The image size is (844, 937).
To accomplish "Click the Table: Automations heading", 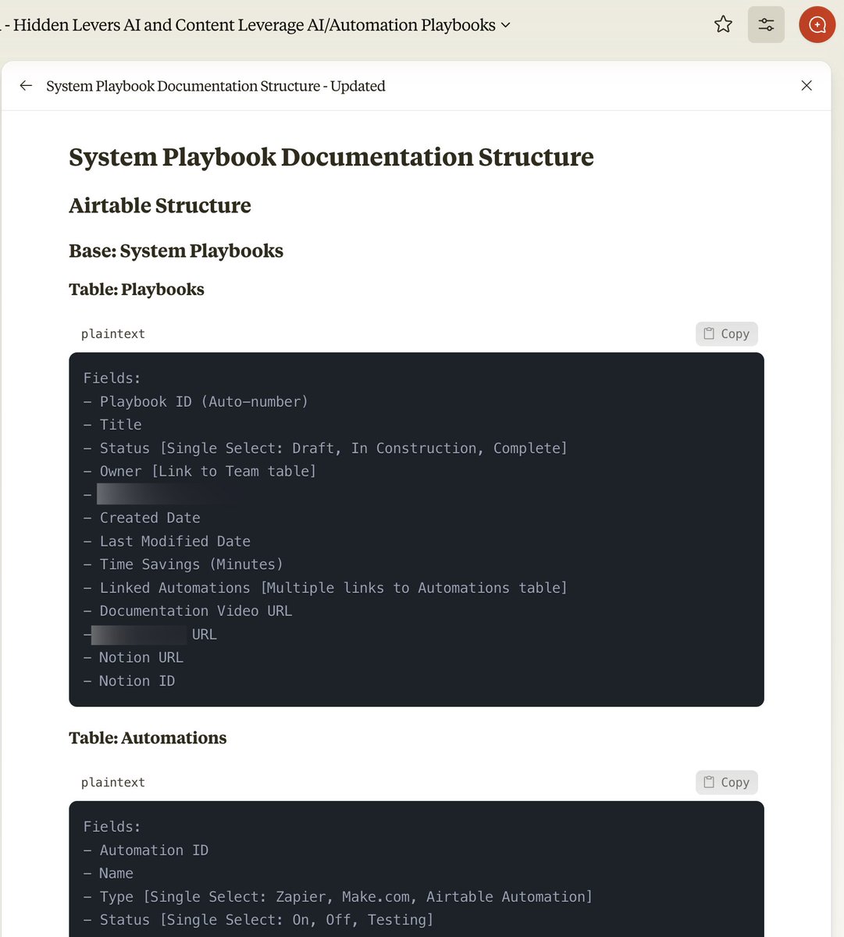I will (x=148, y=738).
